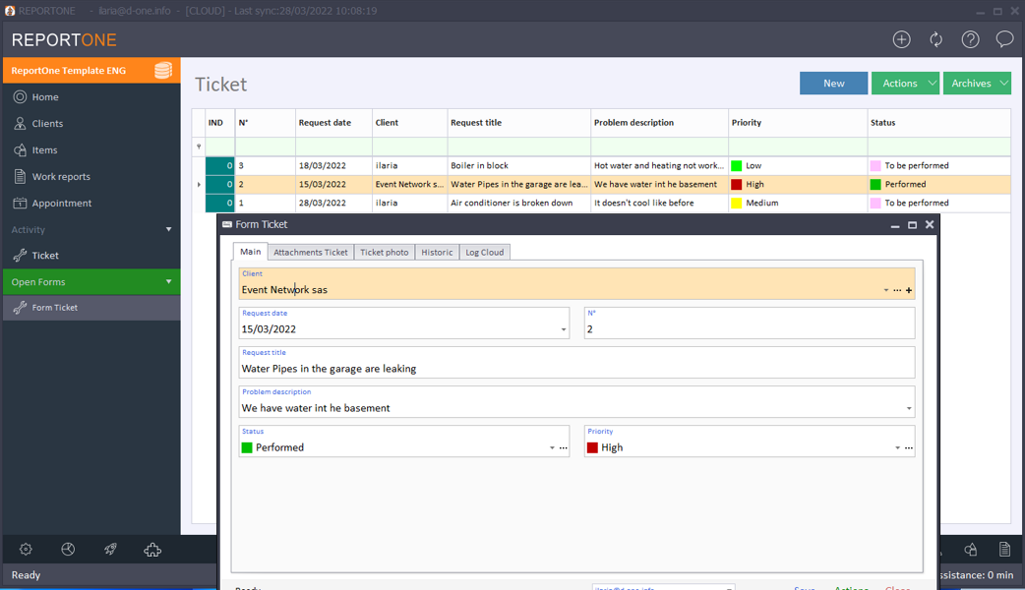Click the blue New button

click(x=833, y=84)
